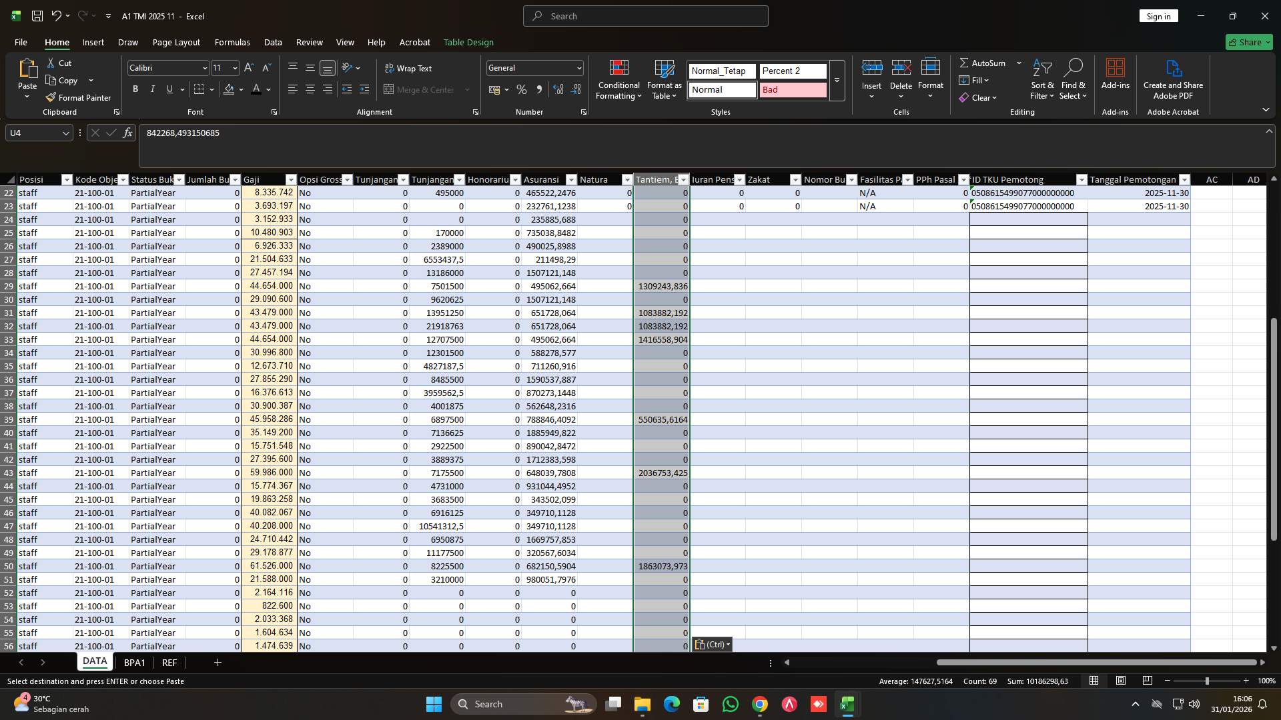Enable Wrap Text
The height and width of the screenshot is (720, 1281).
coord(409,68)
